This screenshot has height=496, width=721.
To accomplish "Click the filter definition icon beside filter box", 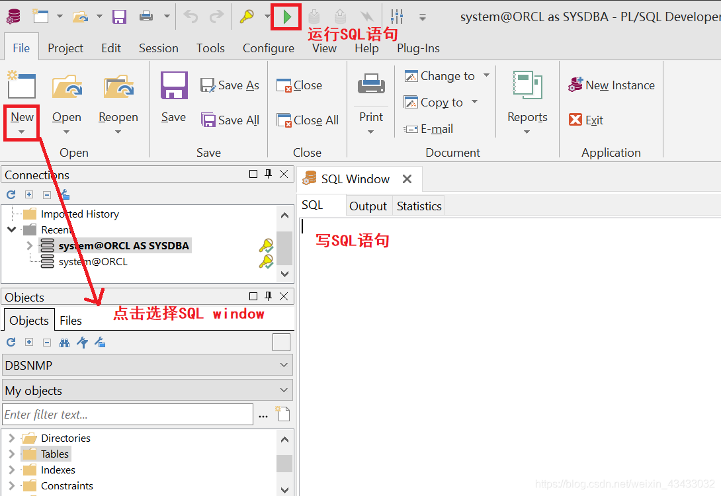I will pyautogui.click(x=283, y=414).
